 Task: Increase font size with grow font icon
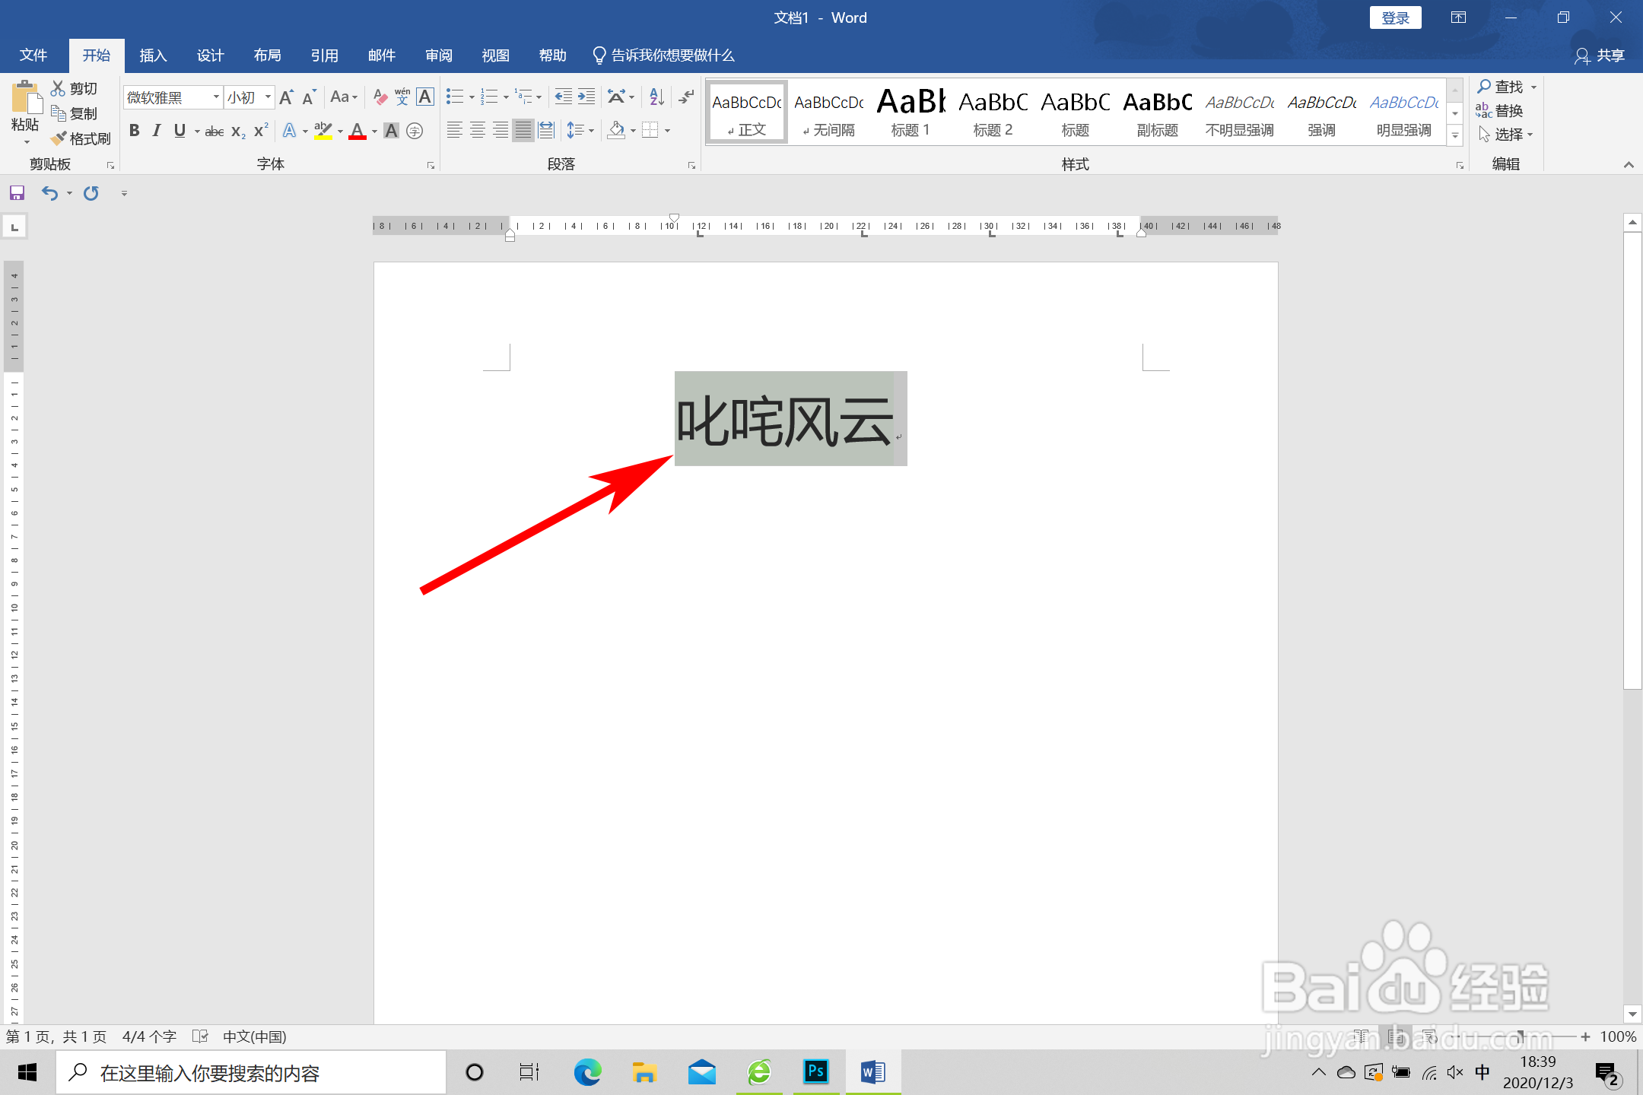click(x=287, y=97)
